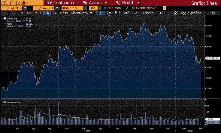Open the start date calendar picker
This screenshot has height=133, width=221.
25,8
